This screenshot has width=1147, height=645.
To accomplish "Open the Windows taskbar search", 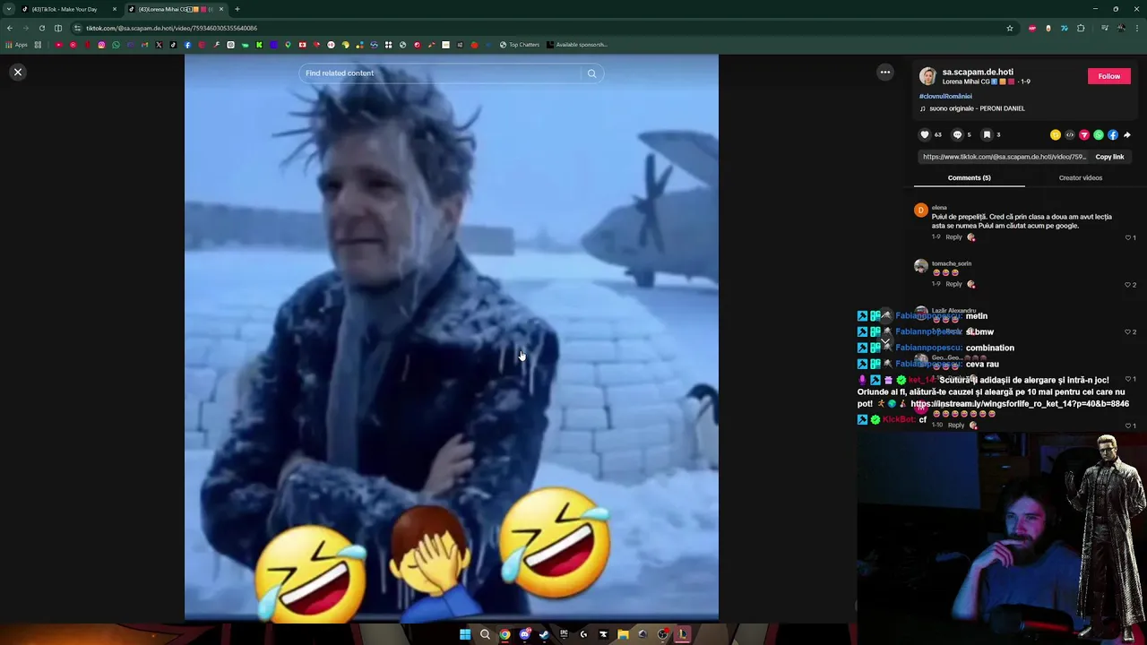I will coord(485,634).
